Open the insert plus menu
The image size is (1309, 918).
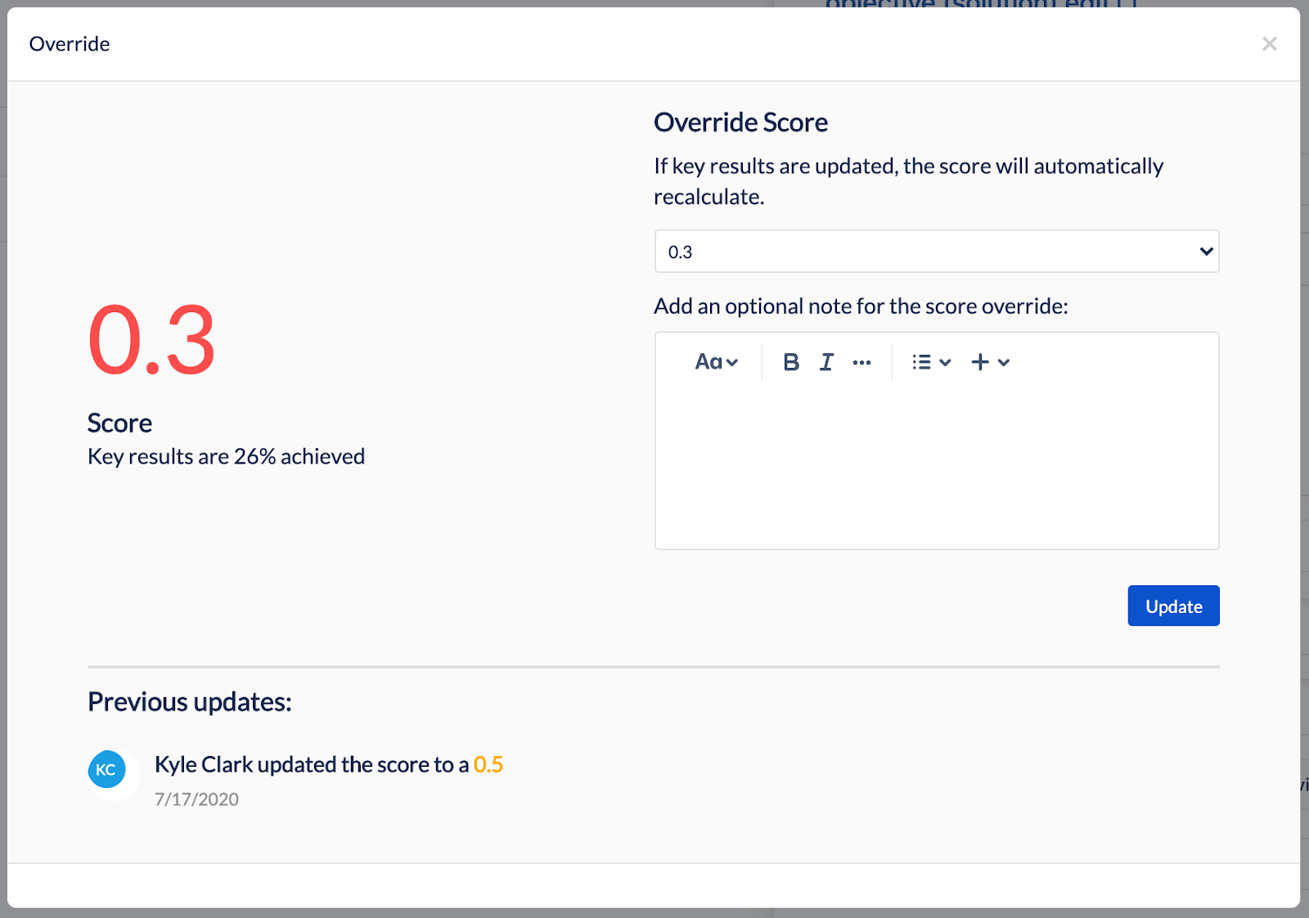pos(990,362)
